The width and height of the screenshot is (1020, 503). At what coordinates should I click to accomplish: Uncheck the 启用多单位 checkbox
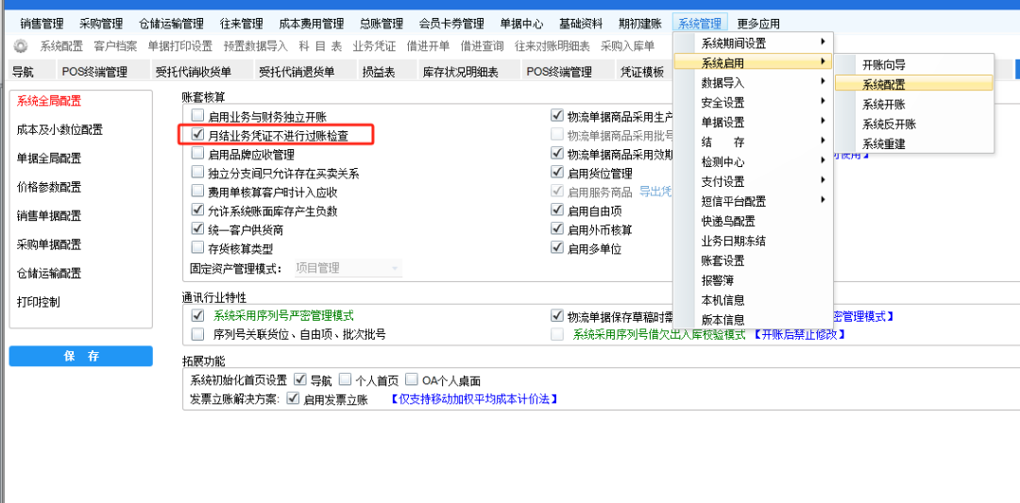557,249
